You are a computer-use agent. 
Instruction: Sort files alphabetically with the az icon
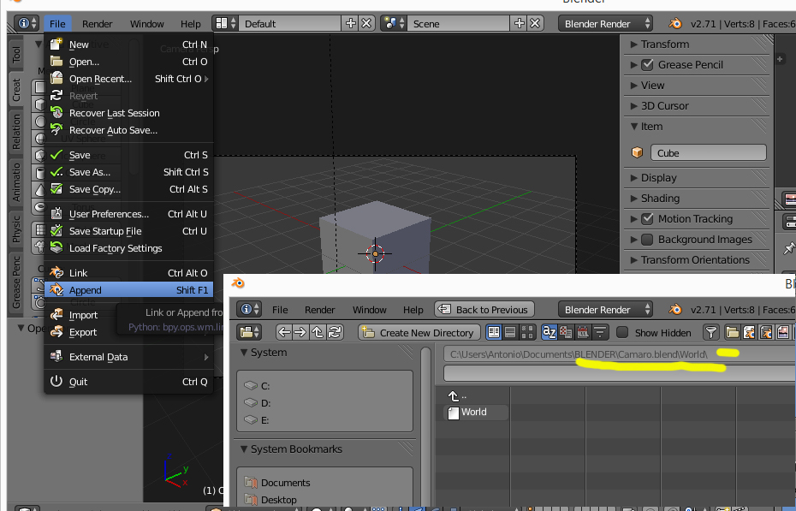550,332
